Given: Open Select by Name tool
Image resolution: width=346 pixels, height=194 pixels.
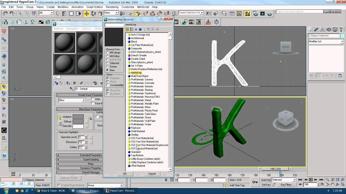Looking at the screenshot, I should [64, 13].
